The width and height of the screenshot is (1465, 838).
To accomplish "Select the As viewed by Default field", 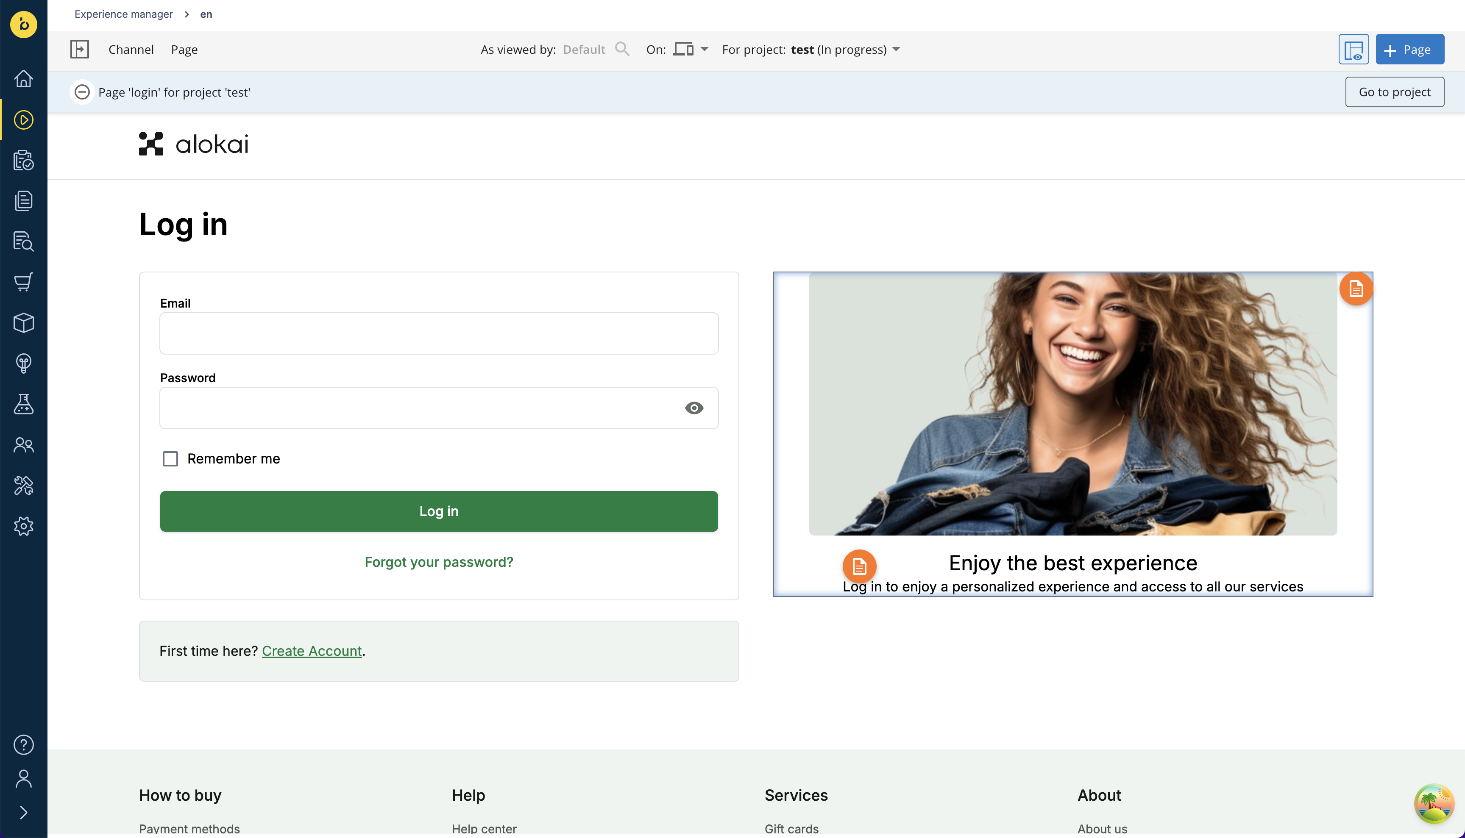I will coord(584,50).
